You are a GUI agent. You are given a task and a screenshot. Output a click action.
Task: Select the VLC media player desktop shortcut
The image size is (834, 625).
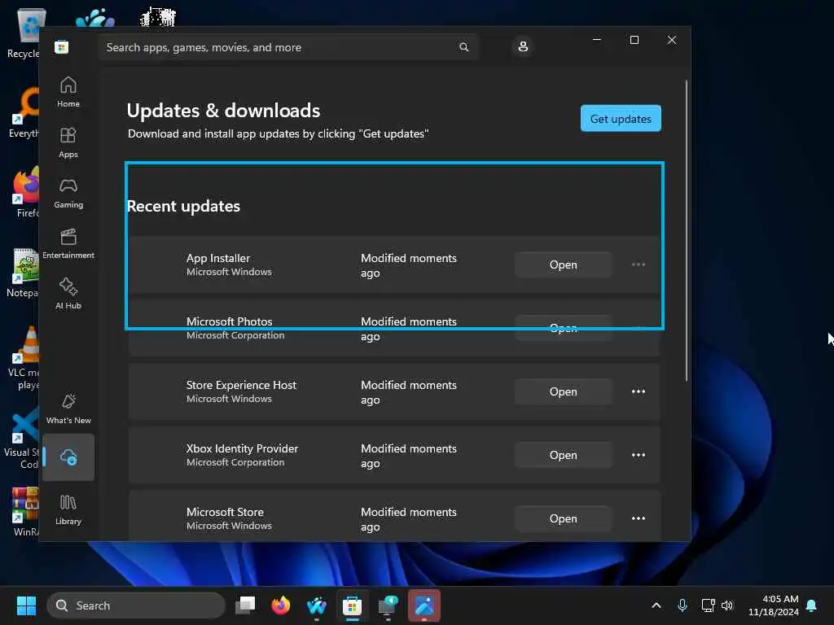24,358
